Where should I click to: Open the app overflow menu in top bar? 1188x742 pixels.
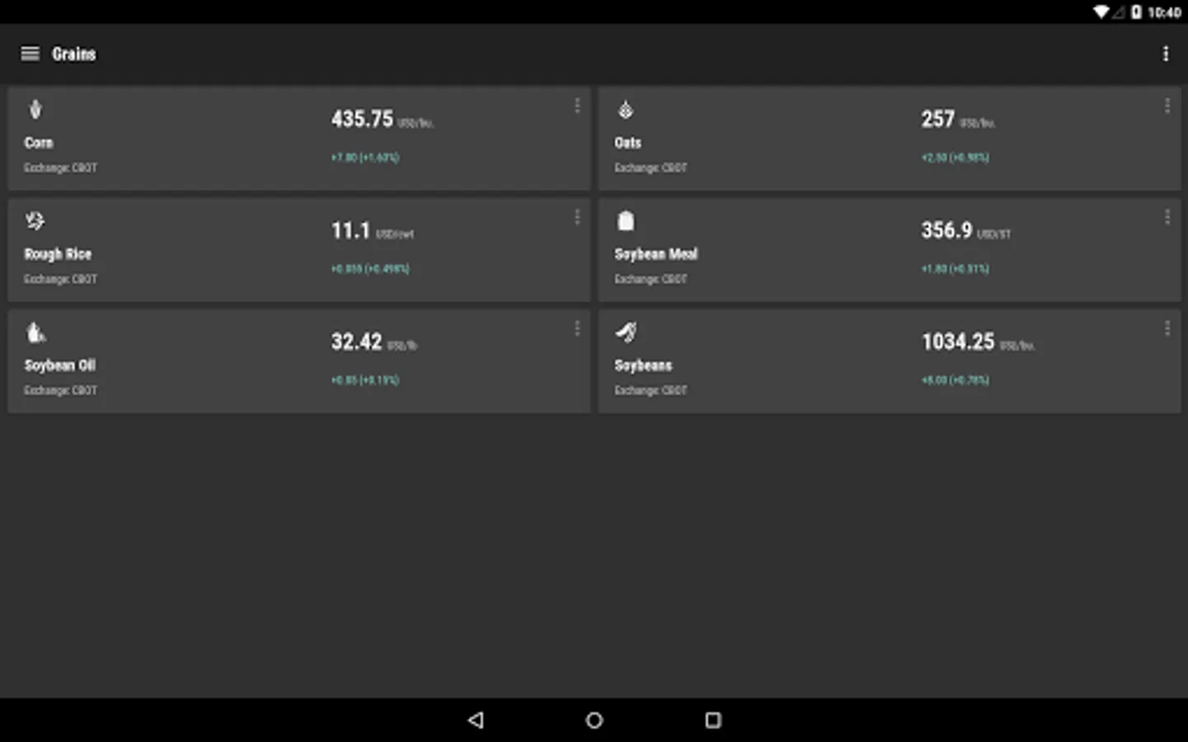pyautogui.click(x=1166, y=54)
